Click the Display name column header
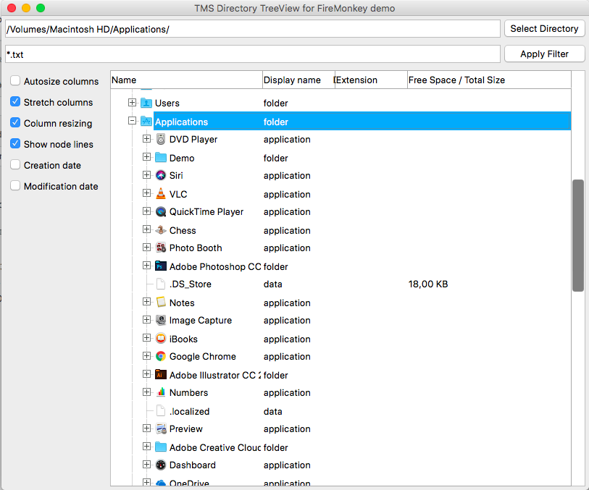Viewport: 589px width, 490px height. coord(298,80)
